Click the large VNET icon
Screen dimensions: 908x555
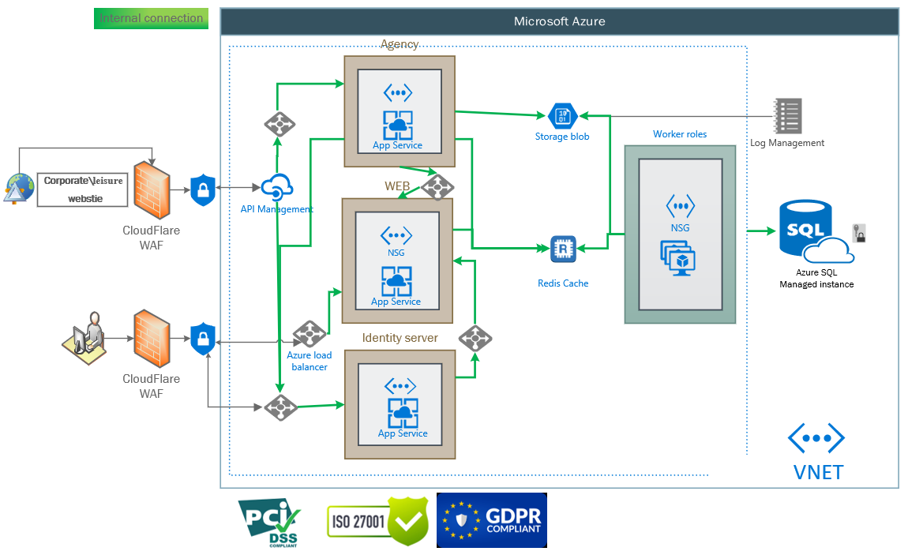point(816,438)
